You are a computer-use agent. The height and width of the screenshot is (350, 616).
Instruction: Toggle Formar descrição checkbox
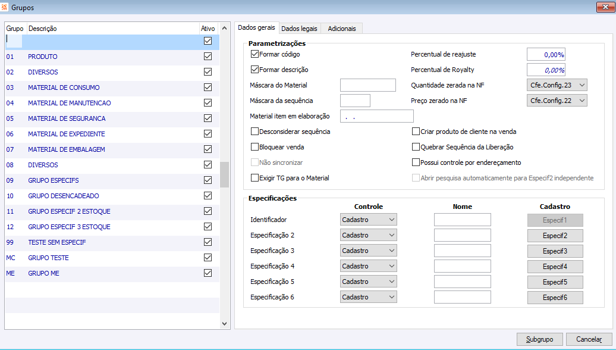[254, 70]
